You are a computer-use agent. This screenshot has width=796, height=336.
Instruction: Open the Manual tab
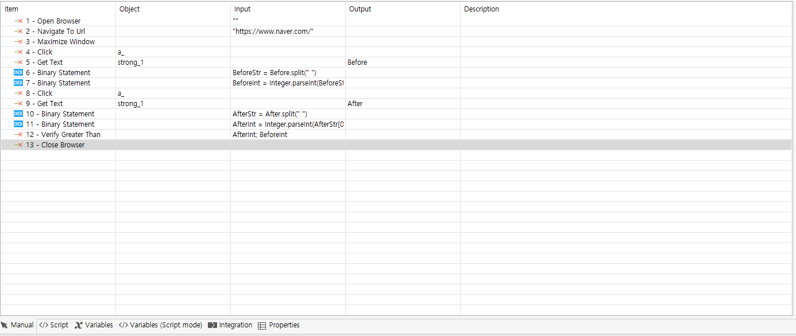tap(18, 325)
